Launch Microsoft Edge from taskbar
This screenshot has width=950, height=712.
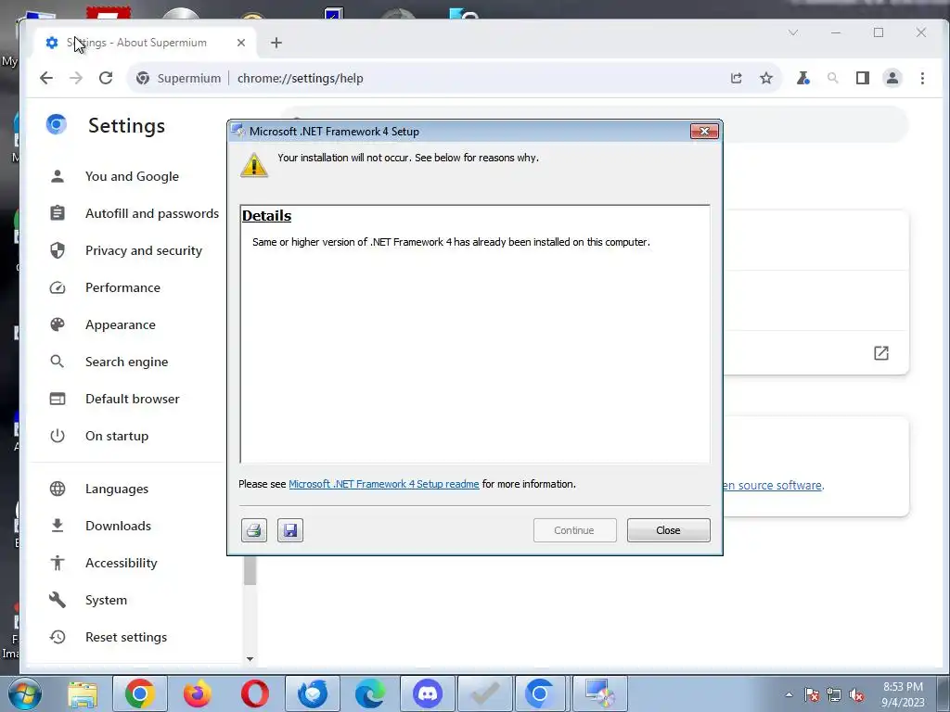(369, 693)
